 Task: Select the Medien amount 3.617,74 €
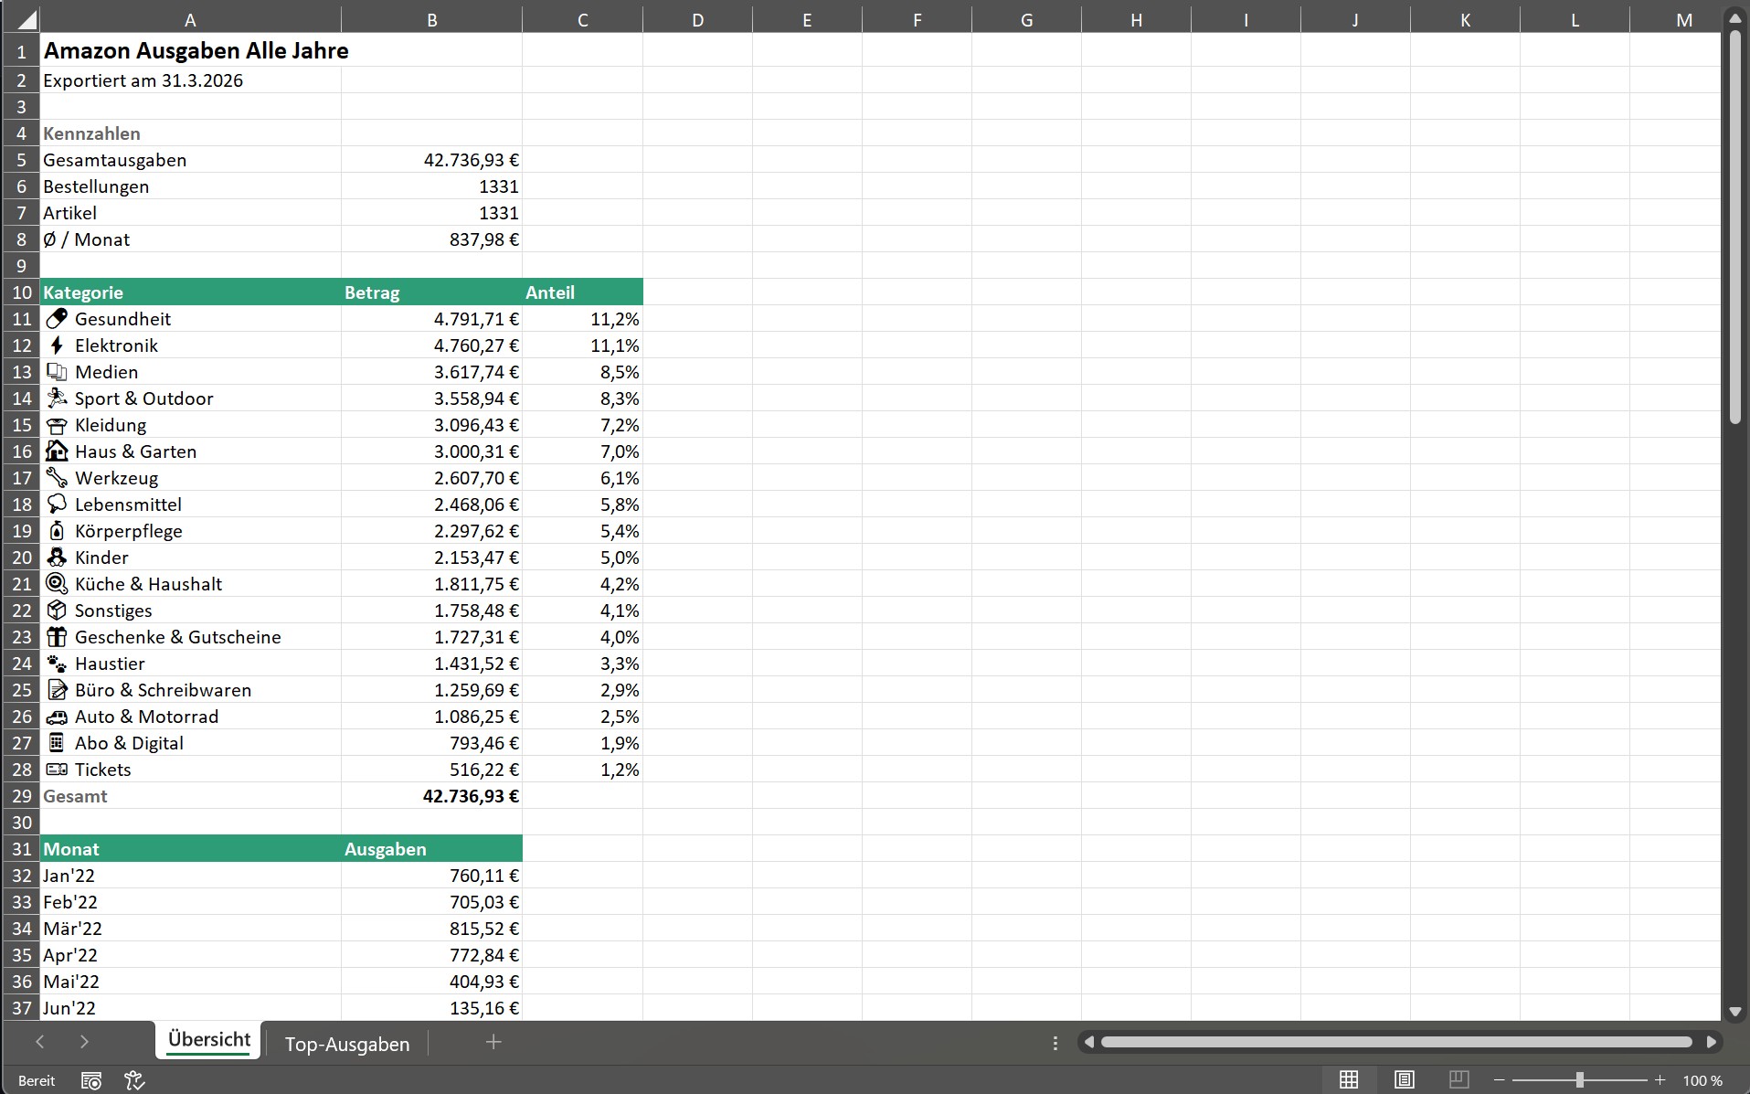point(432,372)
